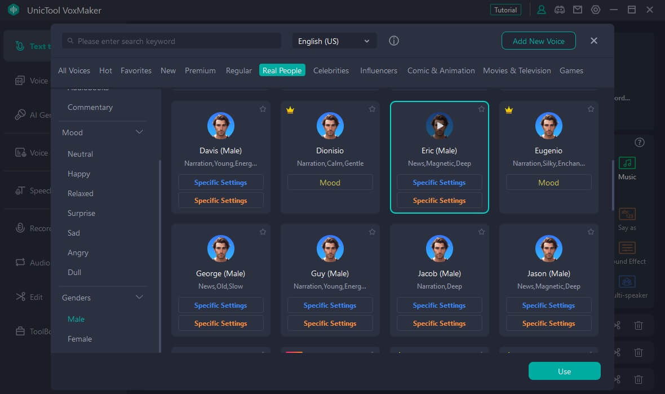Click the voice search keyword field

tap(172, 41)
